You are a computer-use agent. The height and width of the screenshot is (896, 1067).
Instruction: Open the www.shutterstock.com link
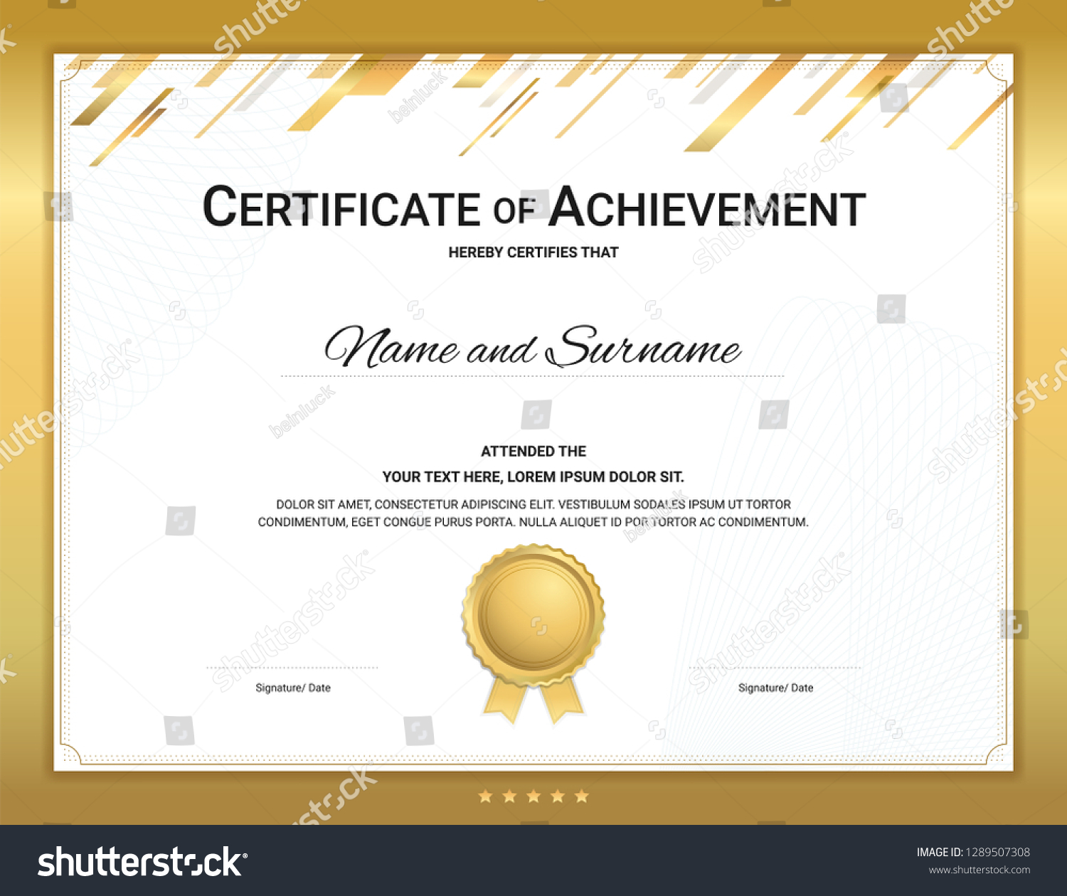980,870
